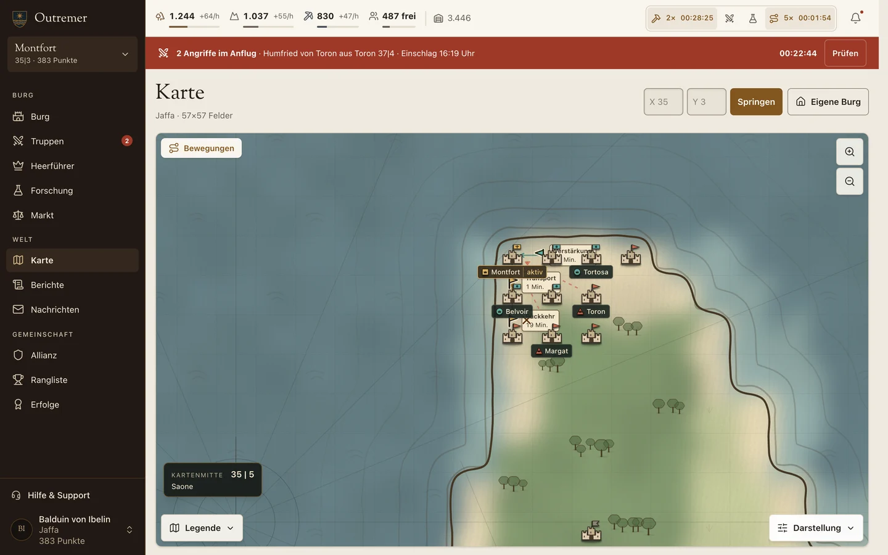The height and width of the screenshot is (555, 888).
Task: Click the Margat castle label on map
Action: point(552,351)
